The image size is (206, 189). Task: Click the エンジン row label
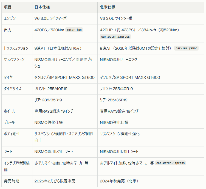[10, 18]
